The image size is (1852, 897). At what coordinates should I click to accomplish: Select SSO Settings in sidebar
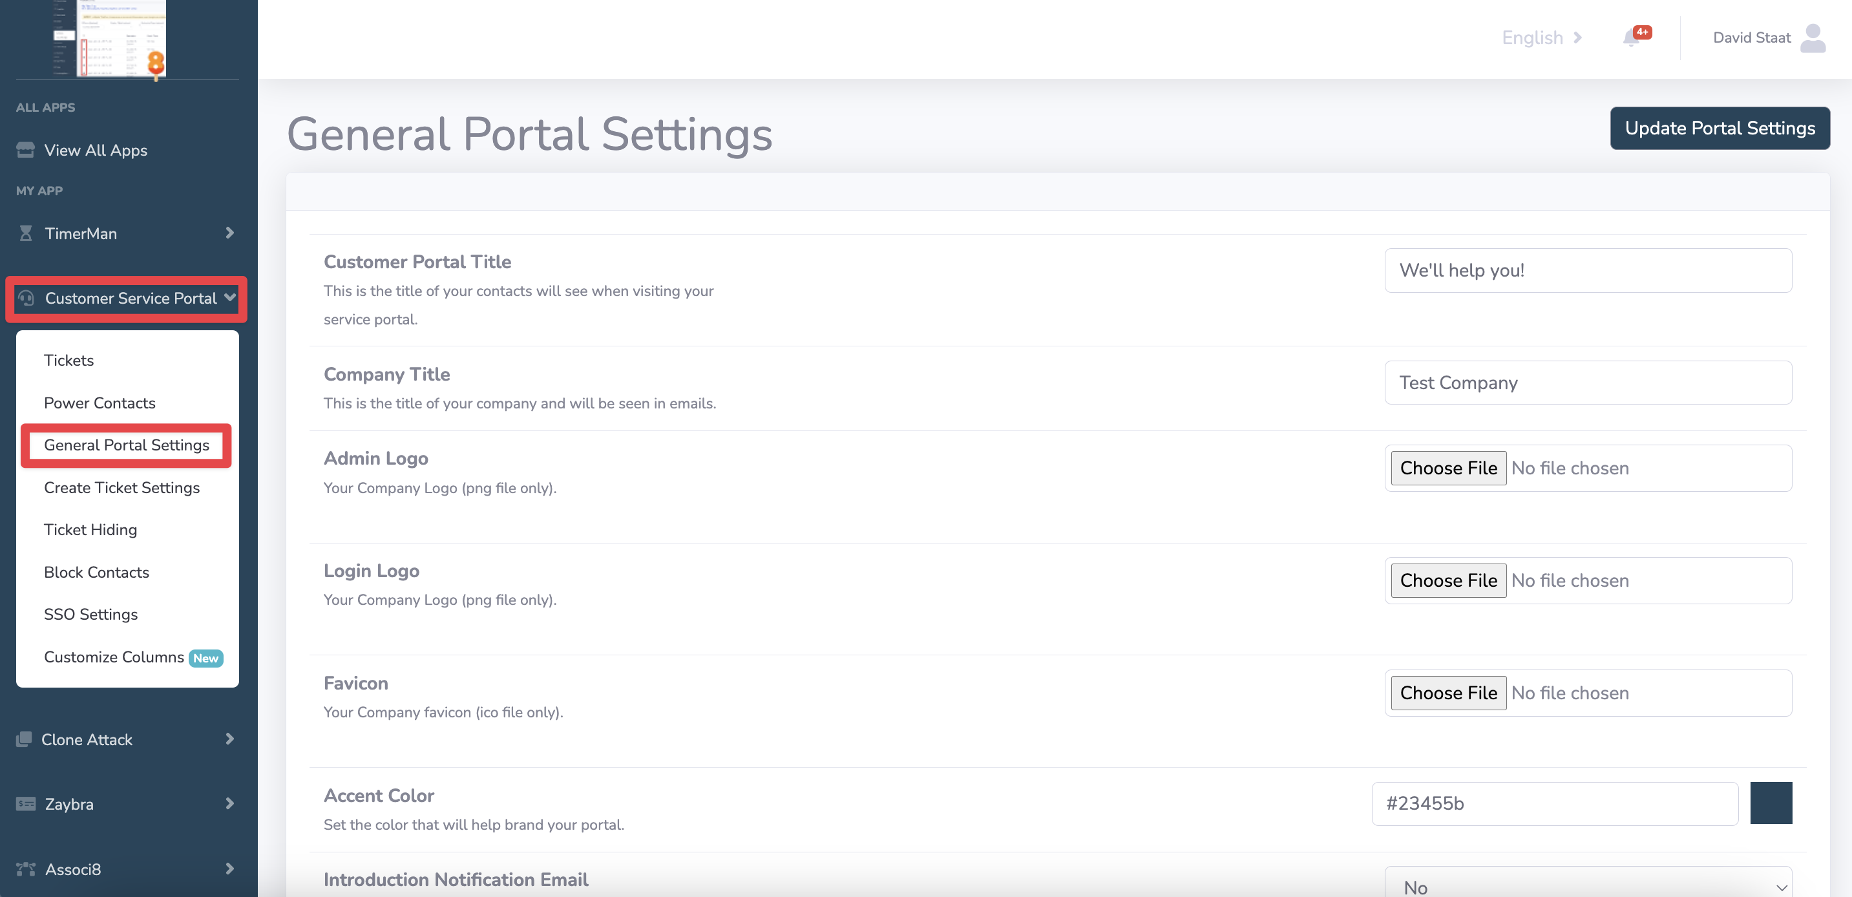coord(90,615)
